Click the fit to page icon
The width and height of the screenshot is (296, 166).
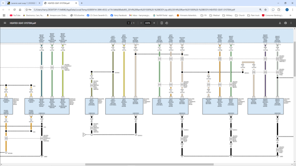162,23
